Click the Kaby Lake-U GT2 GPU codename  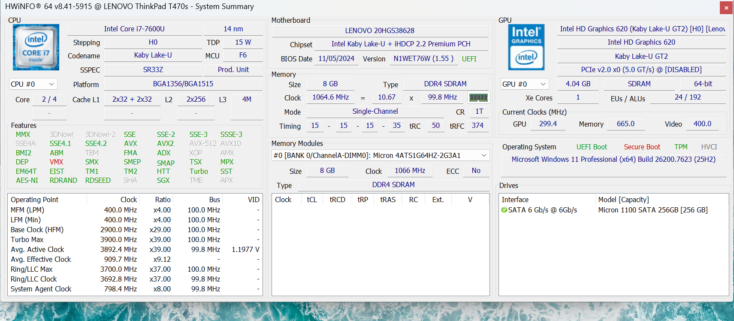tap(642, 56)
